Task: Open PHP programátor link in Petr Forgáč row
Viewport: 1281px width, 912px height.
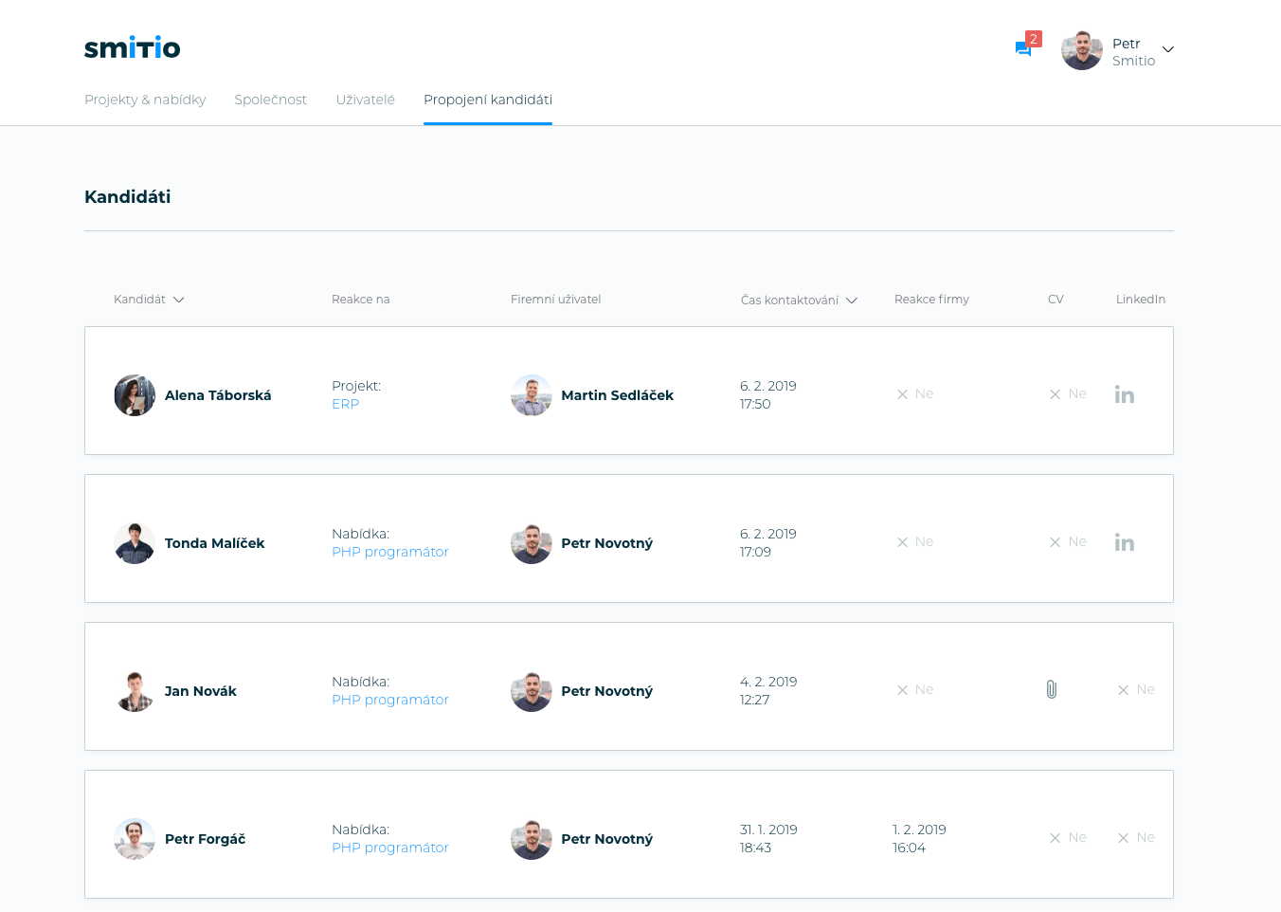Action: (x=389, y=848)
